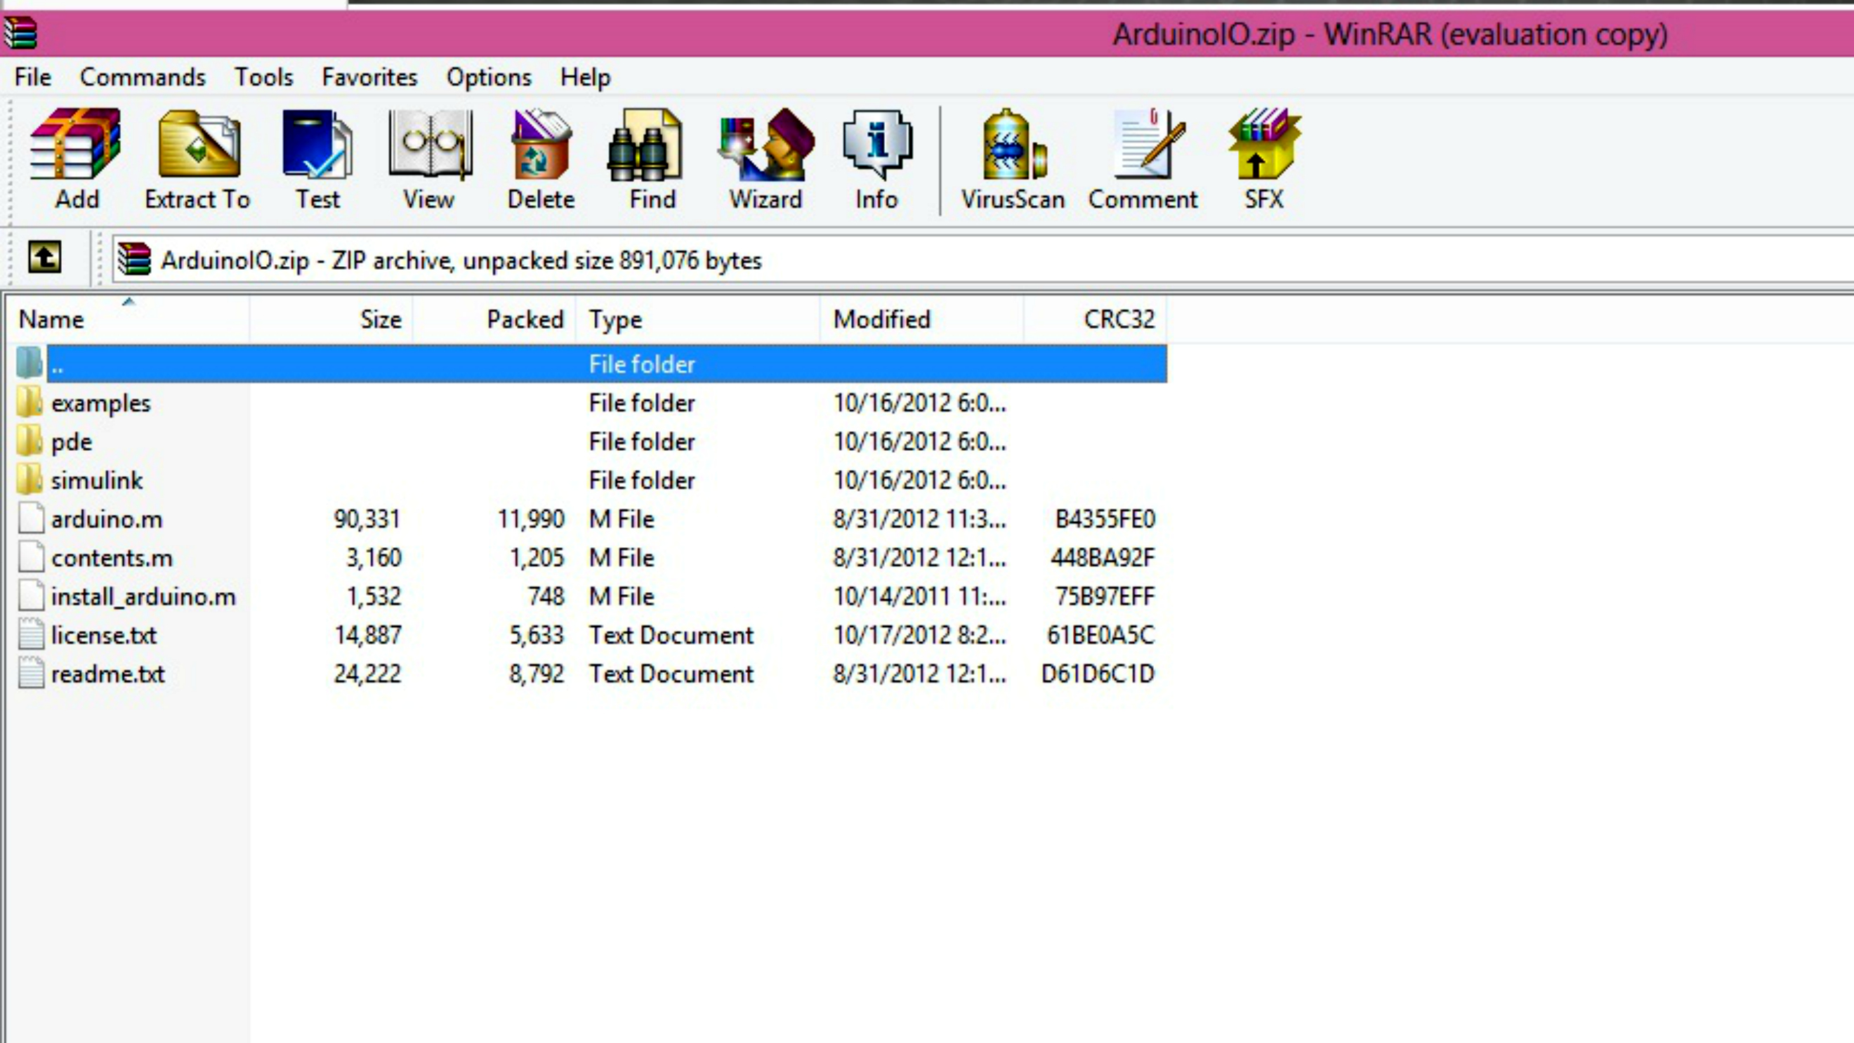This screenshot has height=1043, width=1854.
Task: Select the contents.m file name
Action: point(112,558)
